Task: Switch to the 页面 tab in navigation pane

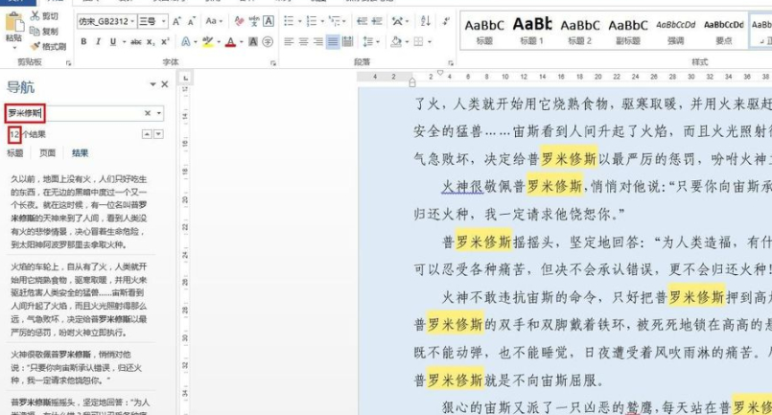Action: [x=47, y=153]
